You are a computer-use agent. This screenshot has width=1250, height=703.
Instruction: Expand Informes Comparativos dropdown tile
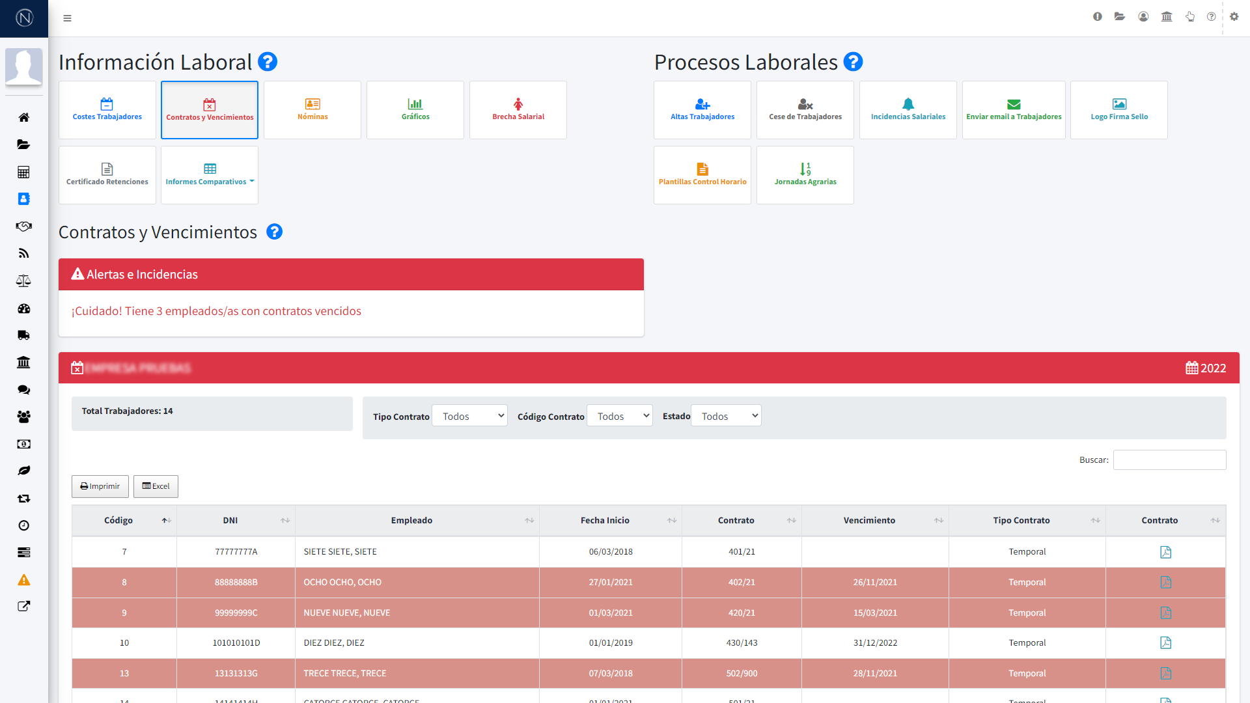210,175
